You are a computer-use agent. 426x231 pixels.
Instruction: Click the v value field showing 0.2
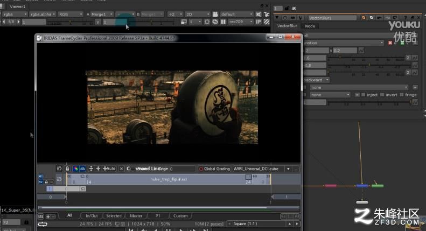[345, 51]
